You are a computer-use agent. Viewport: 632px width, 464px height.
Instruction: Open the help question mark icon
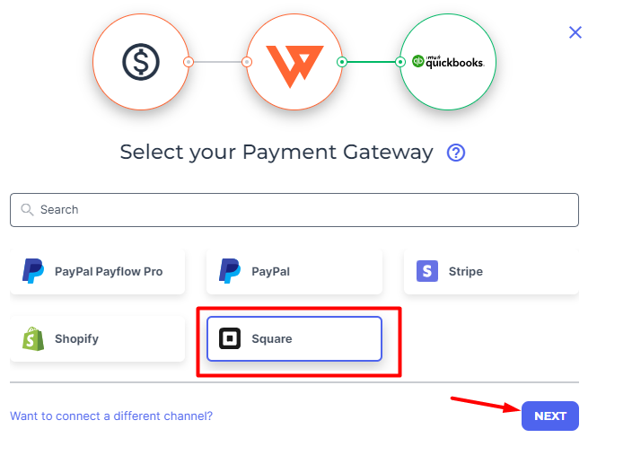pos(456,153)
